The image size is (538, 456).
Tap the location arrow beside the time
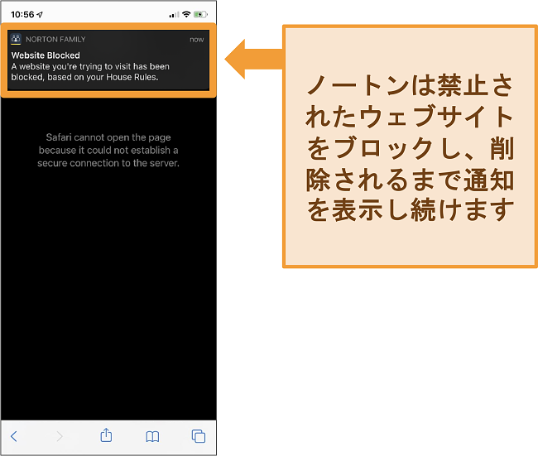pos(40,14)
